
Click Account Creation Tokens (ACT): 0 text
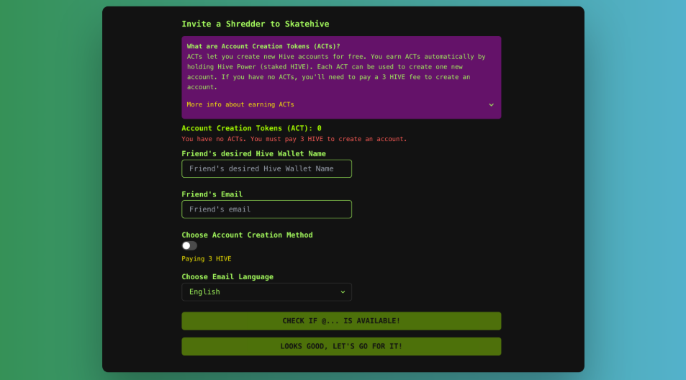point(251,128)
